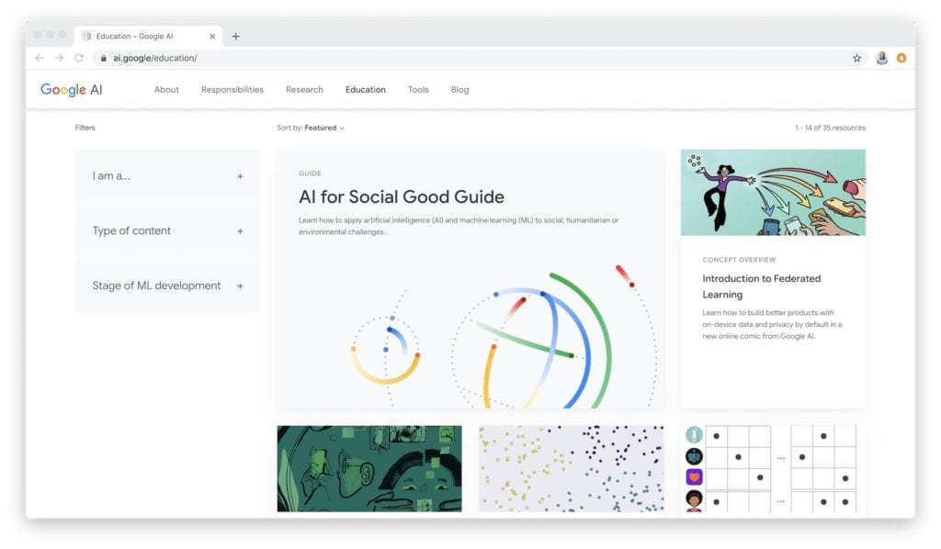Image resolution: width=941 pixels, height=549 pixels.
Task: Go back using the browser back arrow
Action: (40, 58)
